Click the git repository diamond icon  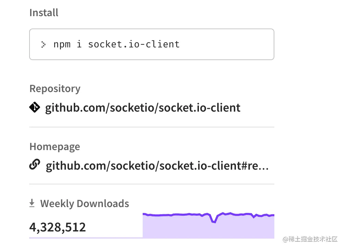tap(35, 108)
